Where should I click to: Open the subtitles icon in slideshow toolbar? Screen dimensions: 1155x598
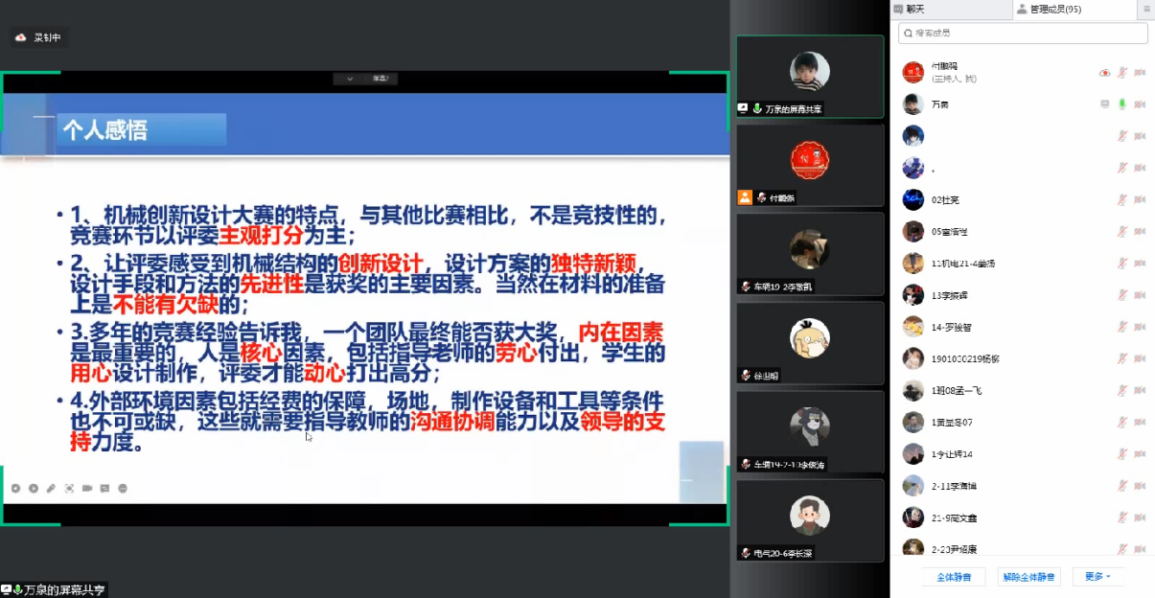click(x=105, y=489)
